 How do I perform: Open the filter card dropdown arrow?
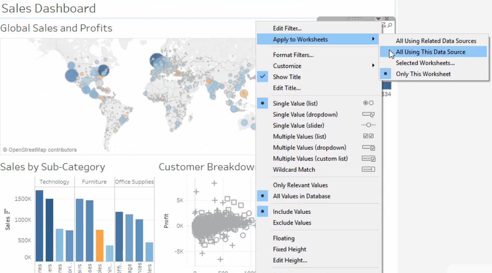(378, 19)
